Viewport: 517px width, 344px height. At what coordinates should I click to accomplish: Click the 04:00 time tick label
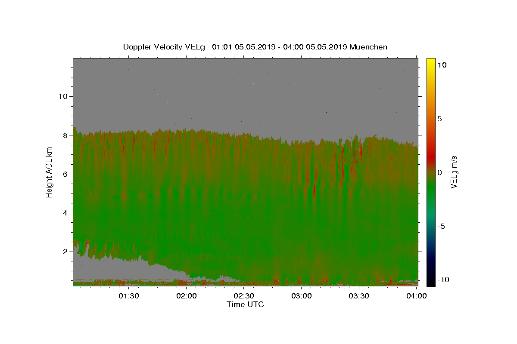tap(417, 296)
